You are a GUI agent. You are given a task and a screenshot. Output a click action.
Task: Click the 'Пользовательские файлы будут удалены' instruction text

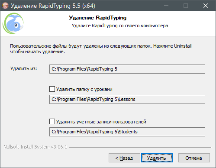click(101, 48)
